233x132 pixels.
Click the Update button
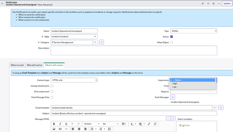[x=227, y=3]
